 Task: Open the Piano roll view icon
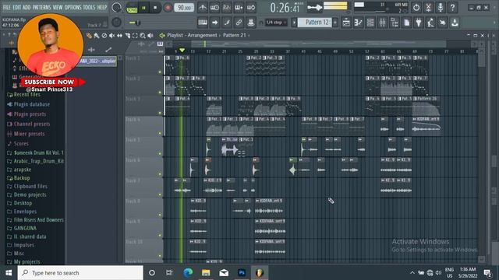[359, 23]
